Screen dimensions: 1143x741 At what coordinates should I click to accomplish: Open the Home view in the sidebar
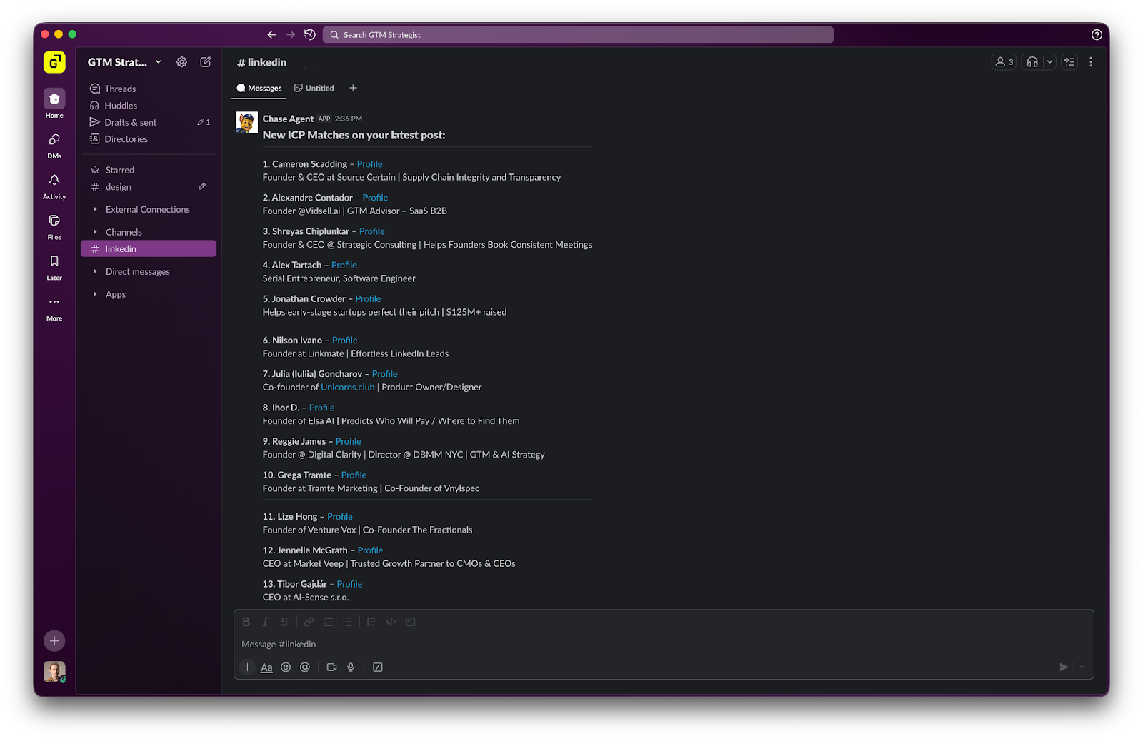click(x=54, y=104)
